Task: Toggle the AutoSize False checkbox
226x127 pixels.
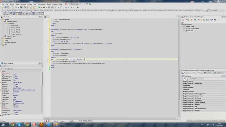Action: pyautogui.click(x=14, y=86)
